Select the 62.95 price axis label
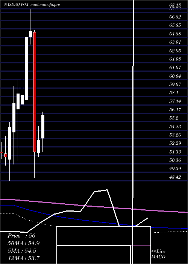188x264 pixels. tap(175, 51)
